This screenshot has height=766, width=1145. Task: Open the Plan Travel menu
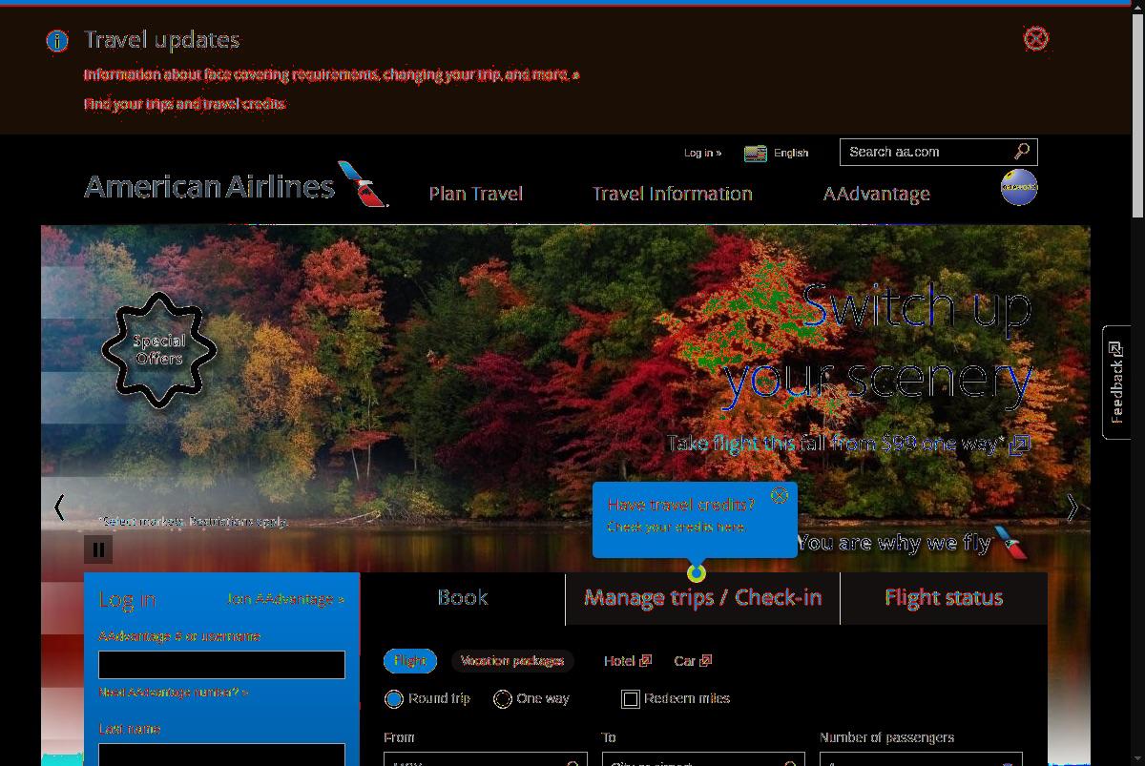click(475, 194)
